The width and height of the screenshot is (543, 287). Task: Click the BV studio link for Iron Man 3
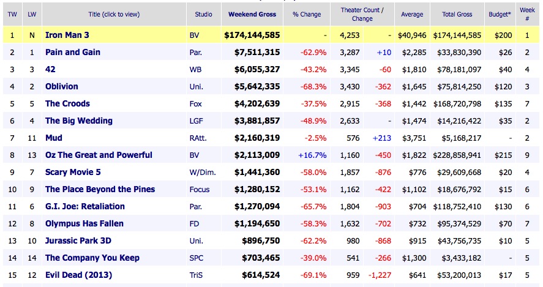(195, 35)
